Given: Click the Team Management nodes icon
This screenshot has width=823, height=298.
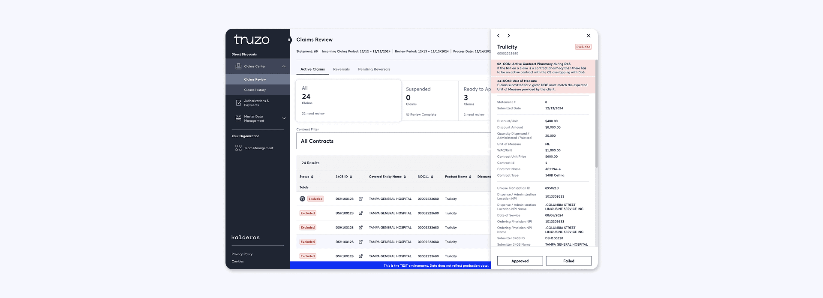Looking at the screenshot, I should (x=238, y=148).
